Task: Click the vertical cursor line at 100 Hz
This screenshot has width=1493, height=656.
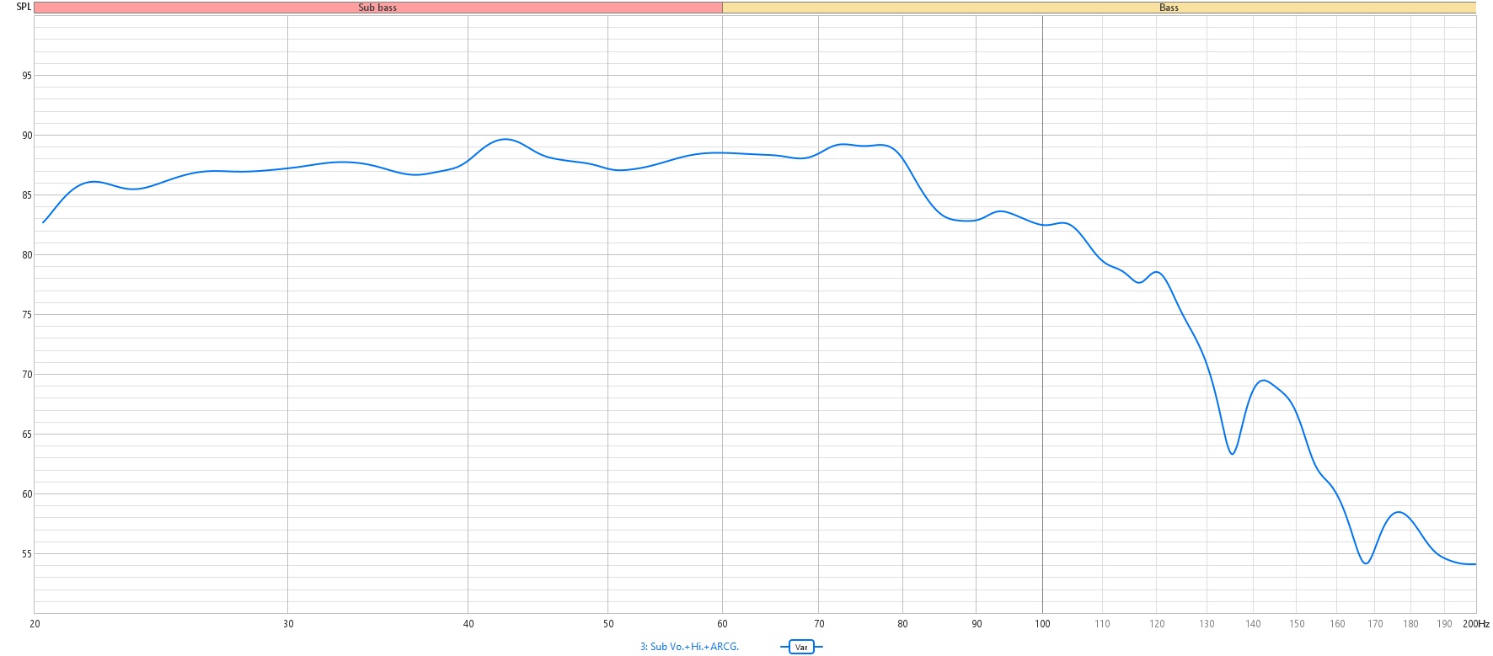Action: pyautogui.click(x=1042, y=314)
